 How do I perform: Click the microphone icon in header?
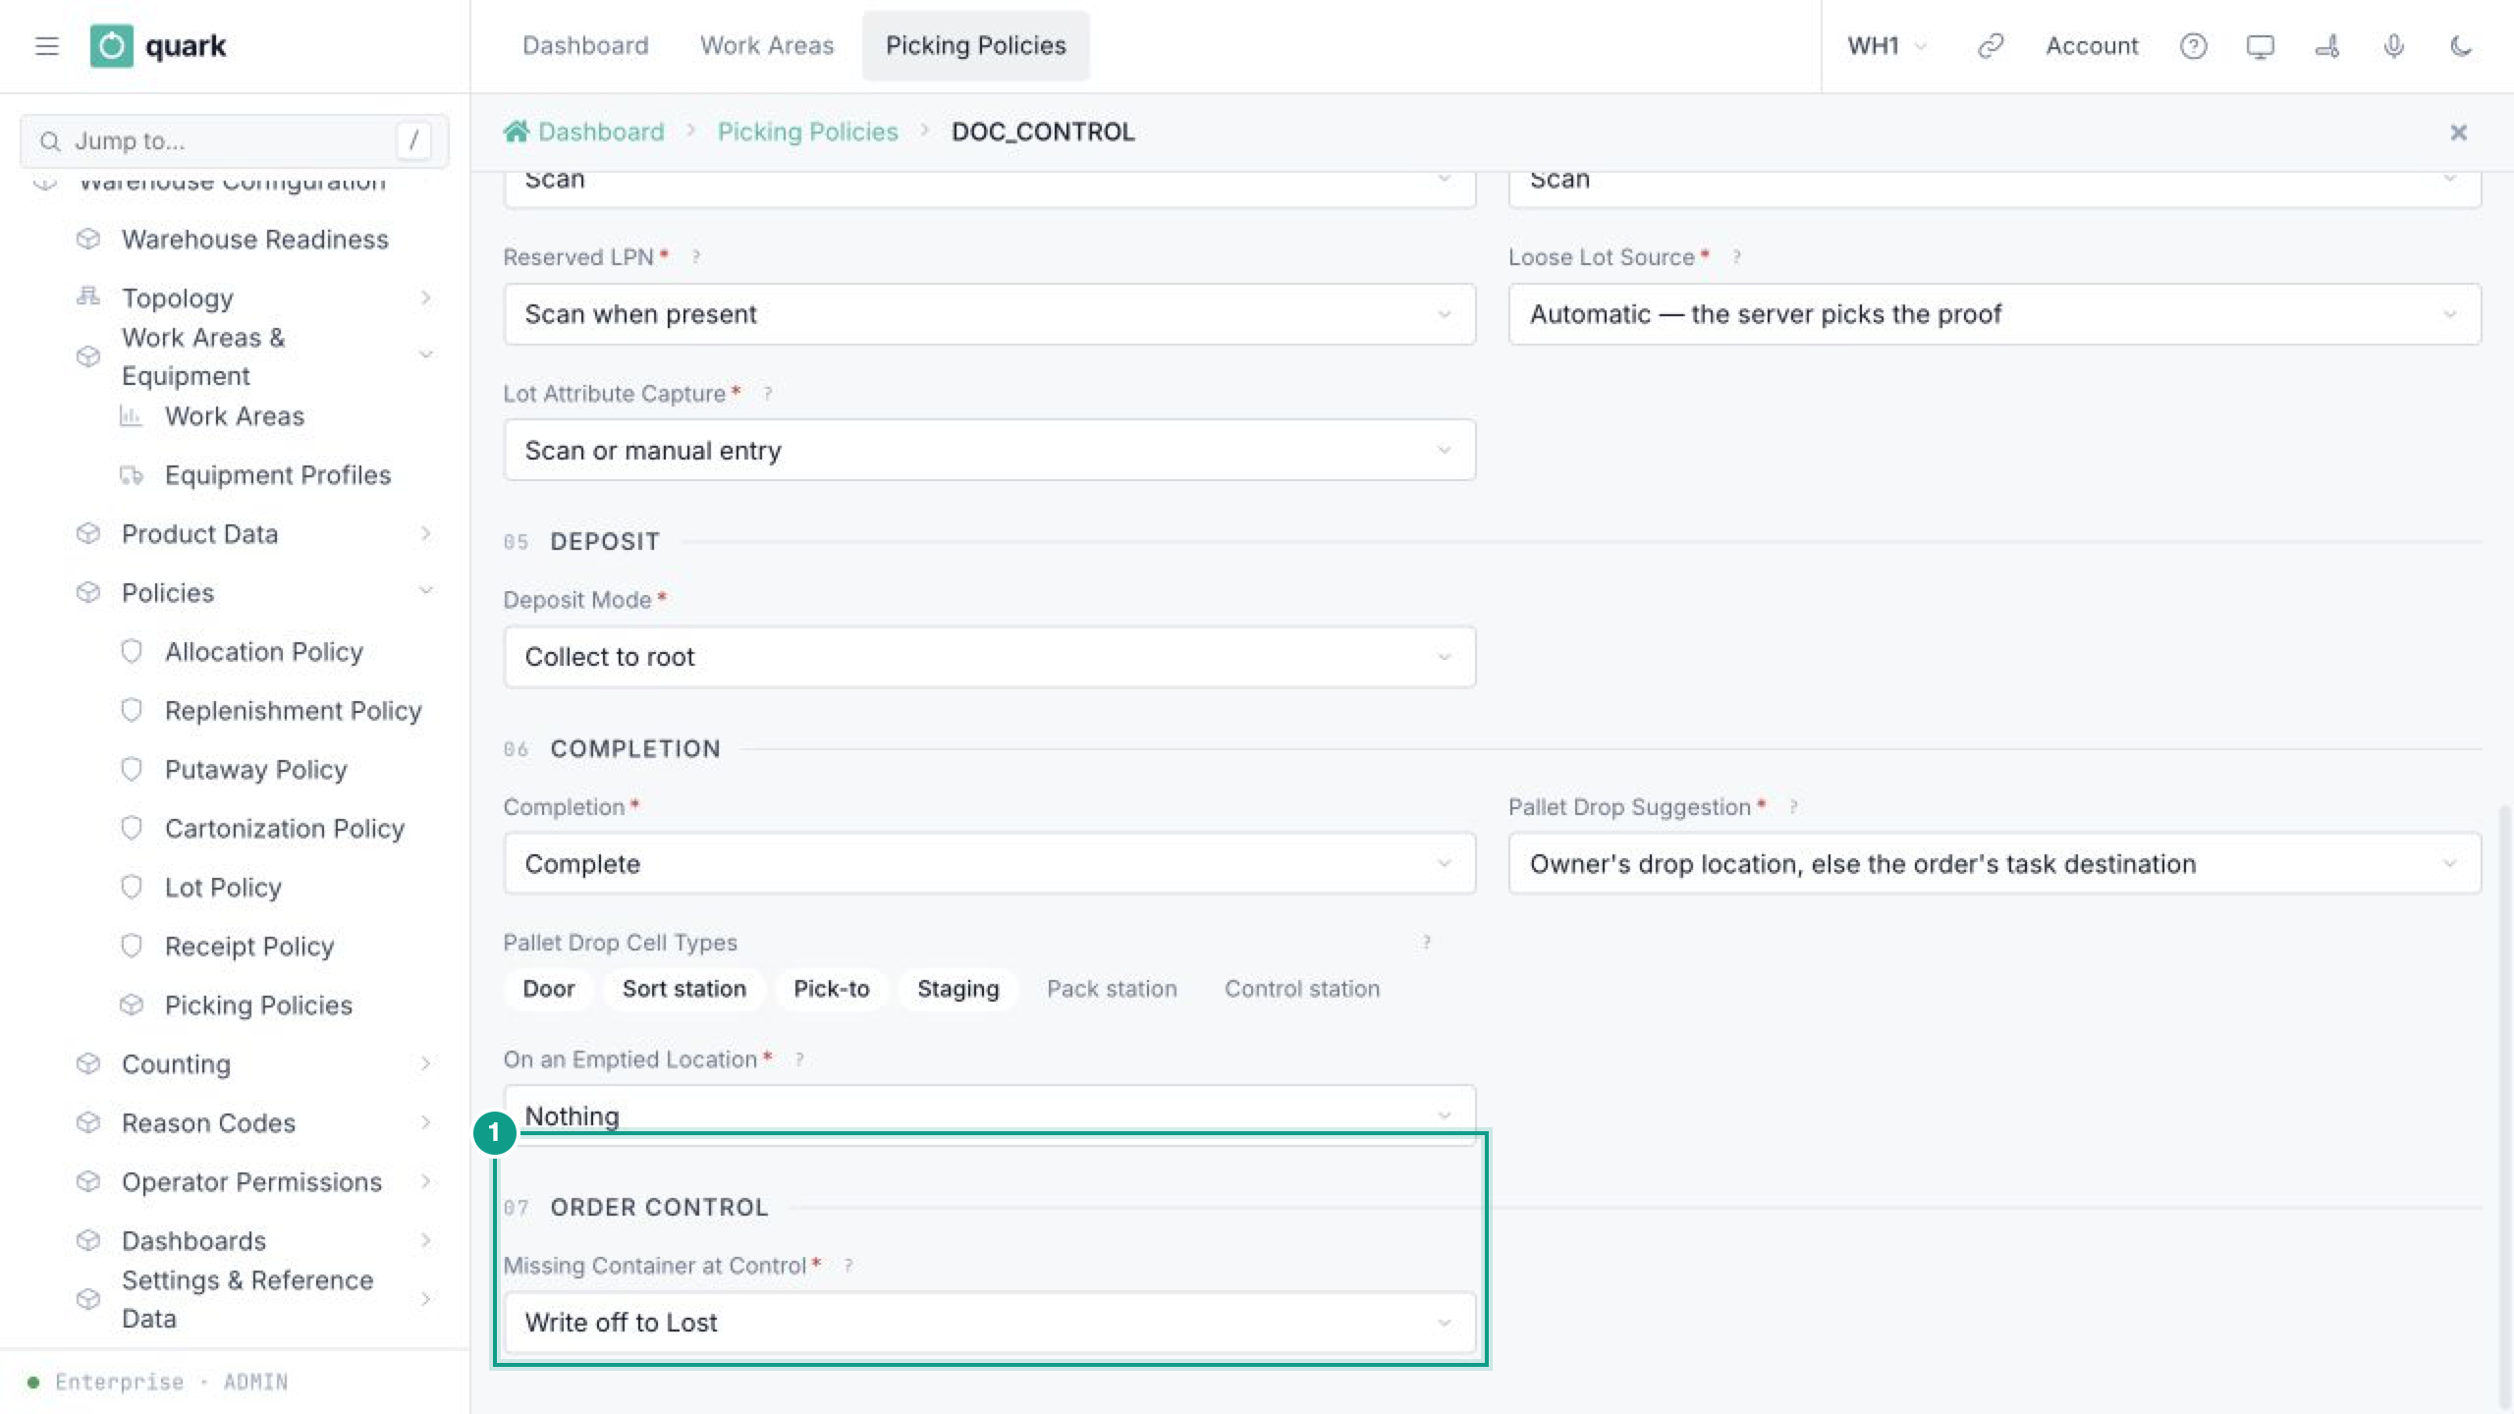point(2393,46)
